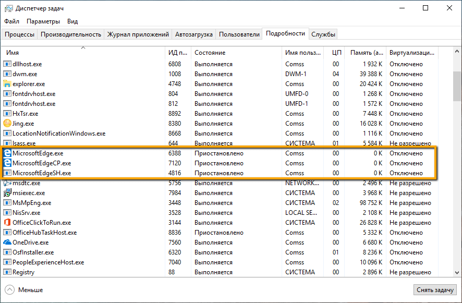Click the orange Jing.exe icon

coord(6,123)
